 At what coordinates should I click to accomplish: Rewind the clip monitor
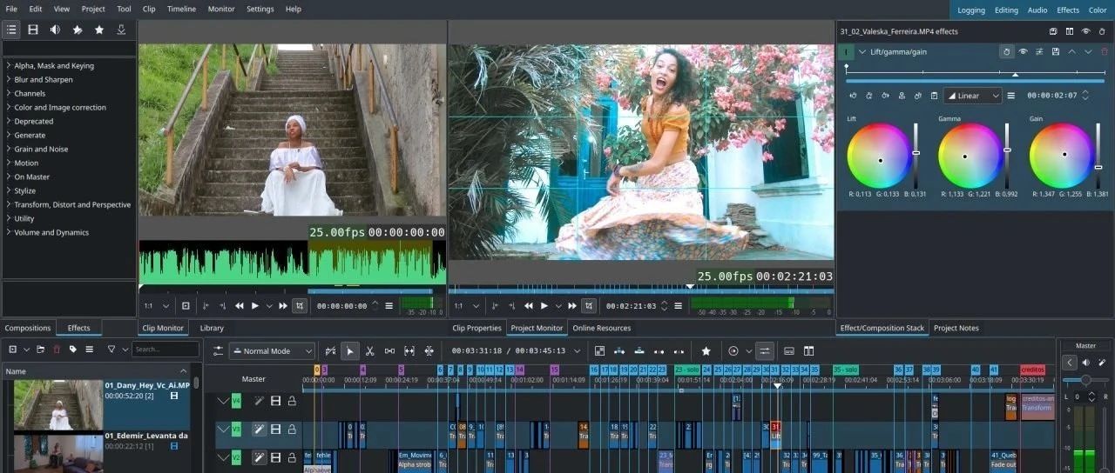pos(239,306)
